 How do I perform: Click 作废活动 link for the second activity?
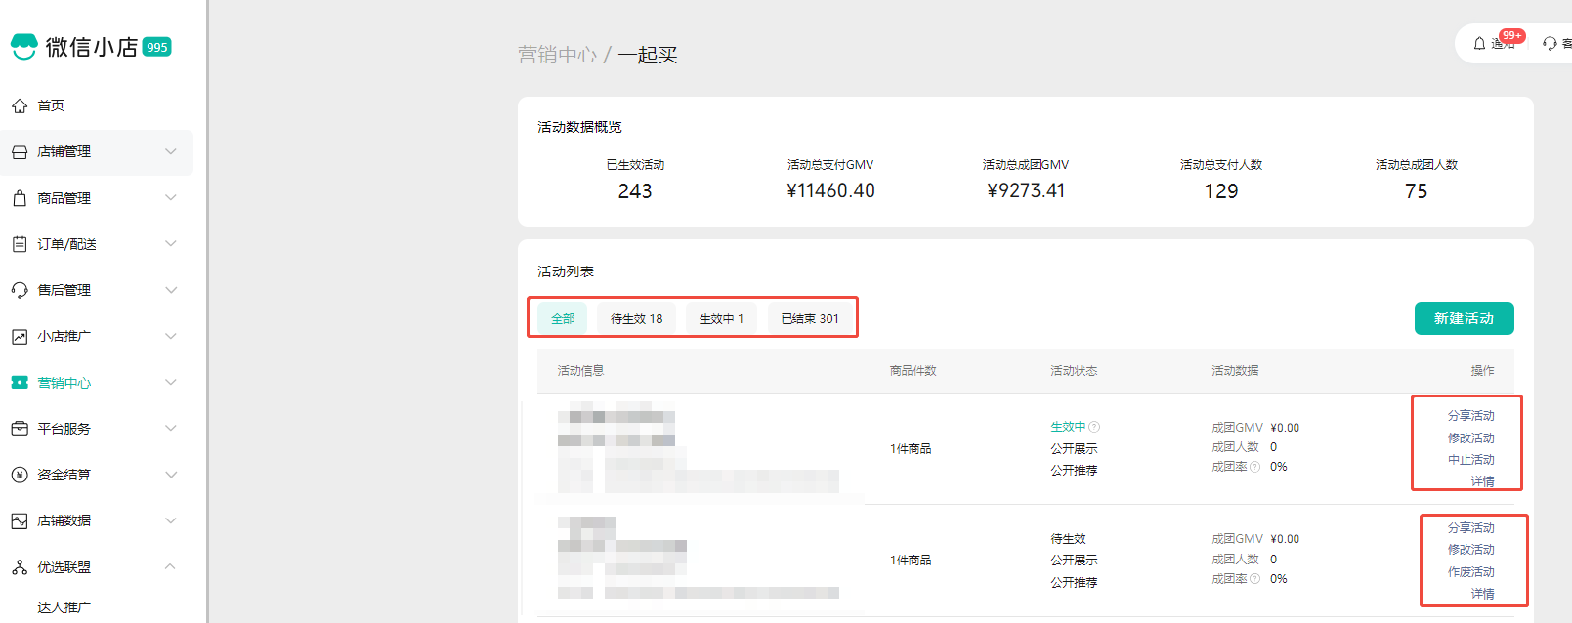[x=1470, y=572]
